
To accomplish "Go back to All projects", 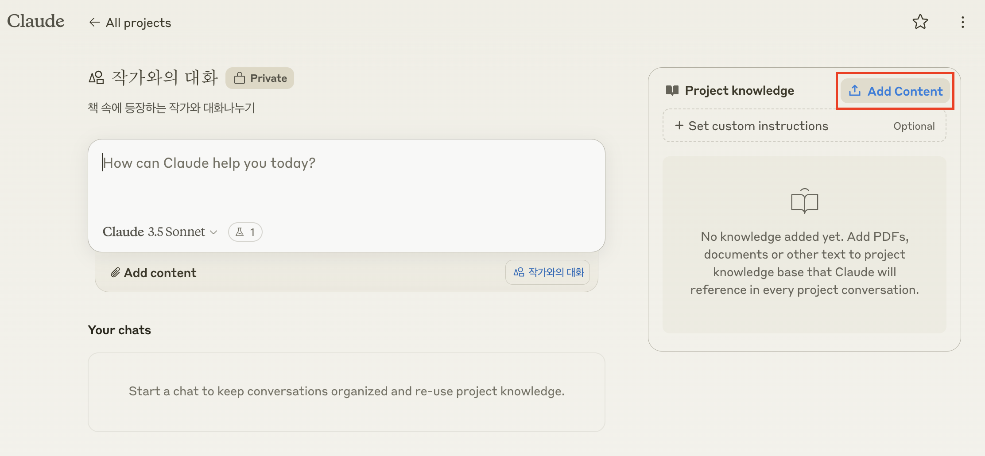I will pyautogui.click(x=138, y=23).
